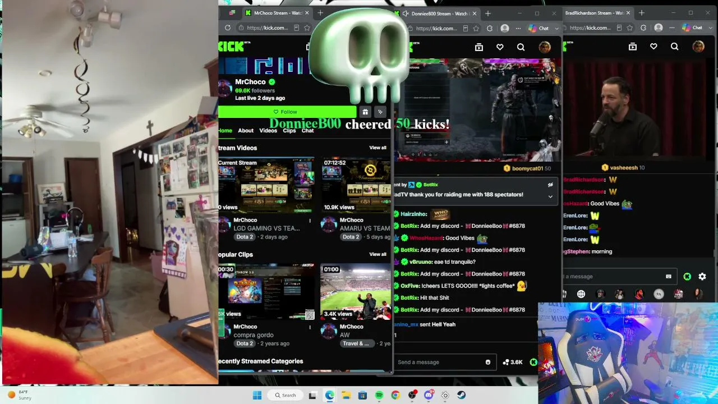Screen dimensions: 718x404
Task: Open Discord from the taskbar
Action: [x=429, y=395]
